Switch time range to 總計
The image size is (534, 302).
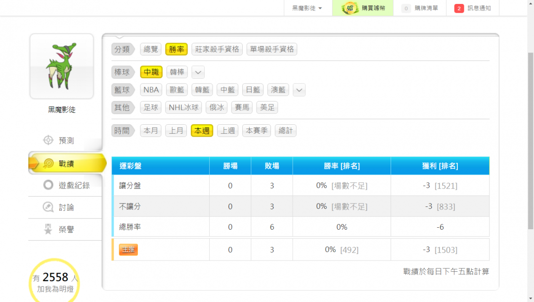(x=286, y=131)
